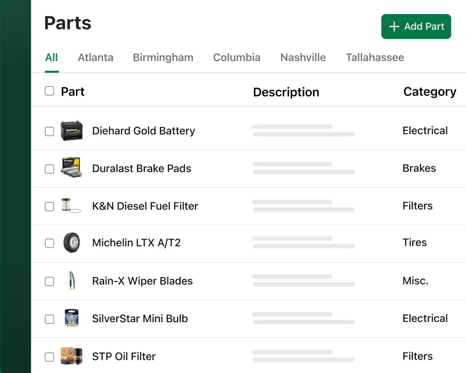466x373 pixels.
Task: Click the Category column header
Action: [430, 92]
